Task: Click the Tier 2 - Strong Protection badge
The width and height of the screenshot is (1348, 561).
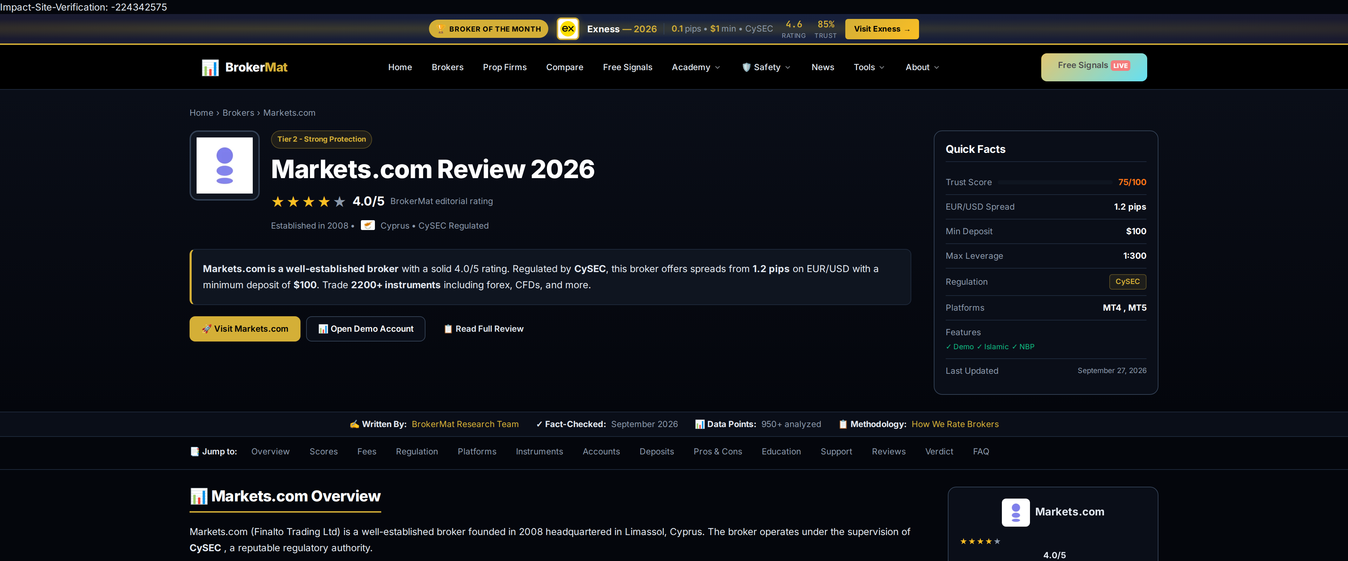Action: 321,139
